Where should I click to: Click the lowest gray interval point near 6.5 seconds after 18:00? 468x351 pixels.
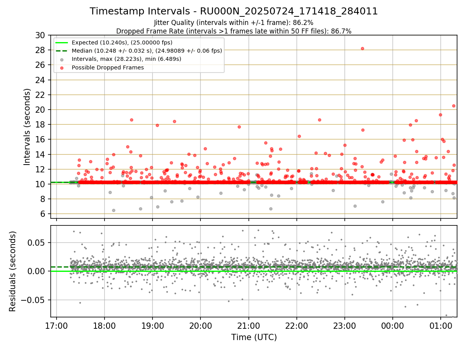coord(113,210)
